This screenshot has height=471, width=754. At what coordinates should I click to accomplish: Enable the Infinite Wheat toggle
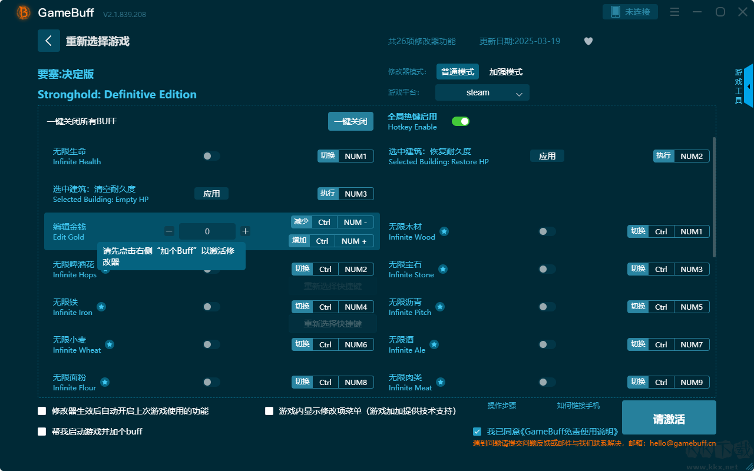pyautogui.click(x=211, y=344)
